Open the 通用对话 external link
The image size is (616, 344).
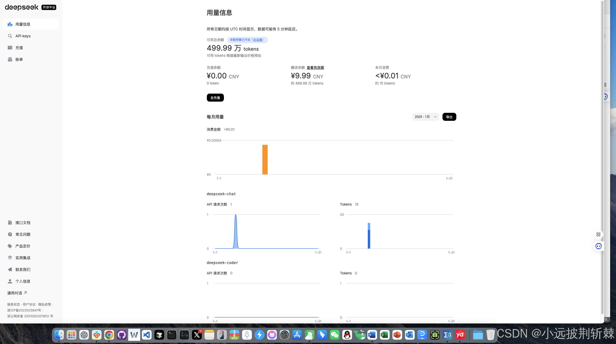point(17,293)
